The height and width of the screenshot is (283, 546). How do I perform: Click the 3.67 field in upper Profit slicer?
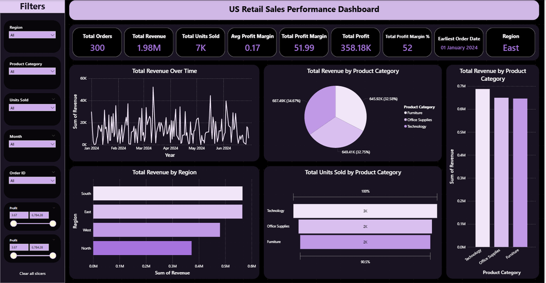[x=19, y=215]
